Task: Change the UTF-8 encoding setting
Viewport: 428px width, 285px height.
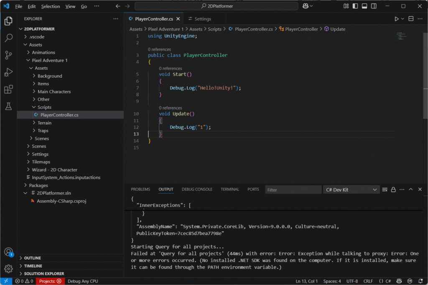Action: click(352, 281)
